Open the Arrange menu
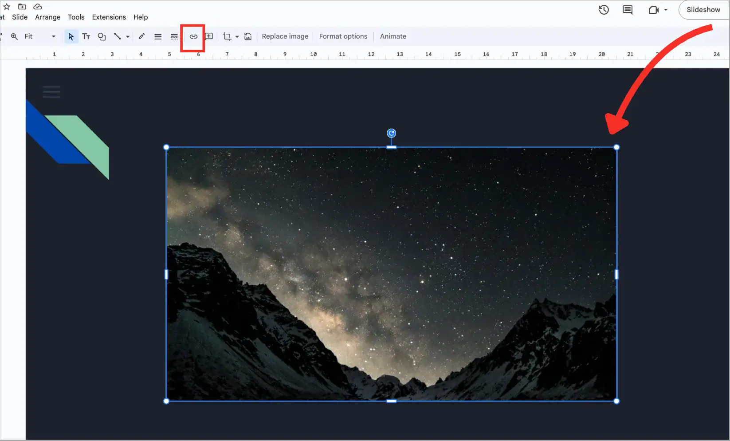This screenshot has width=730, height=441. click(48, 17)
